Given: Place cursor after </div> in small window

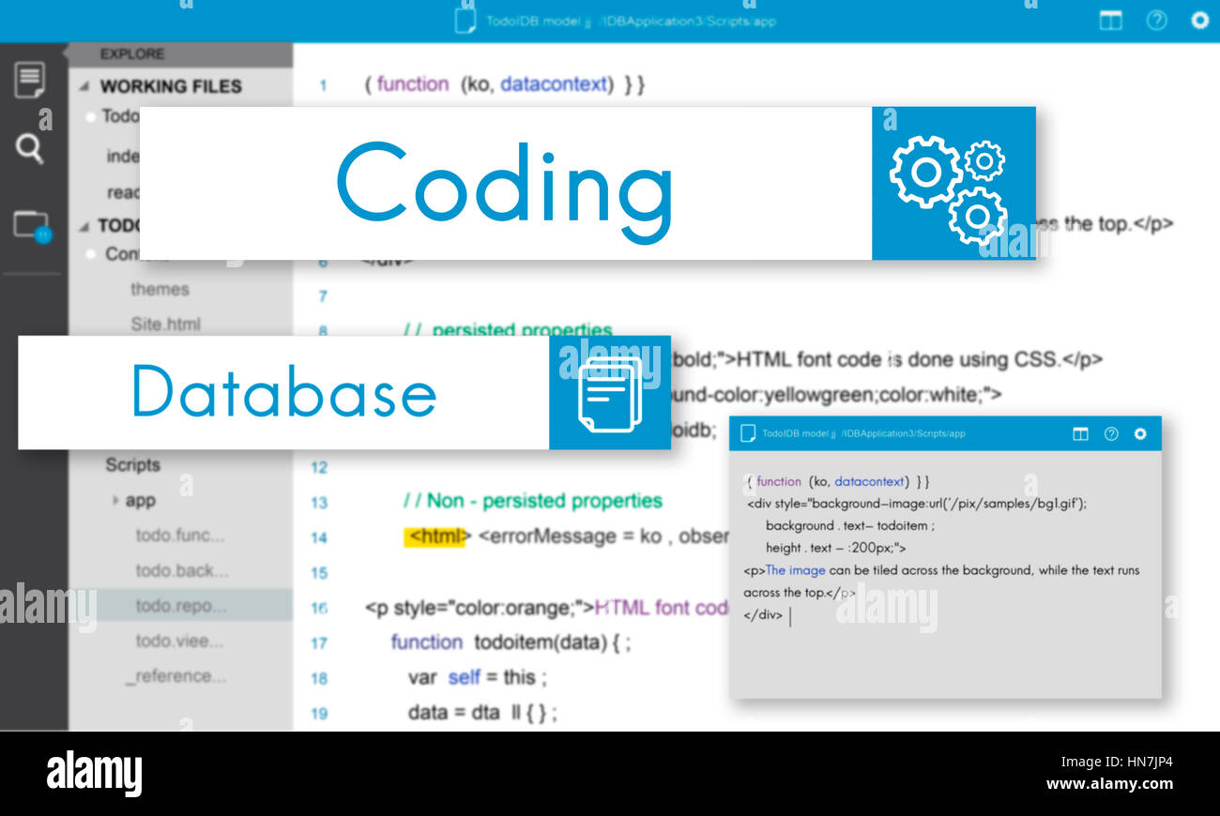Looking at the screenshot, I should point(790,616).
